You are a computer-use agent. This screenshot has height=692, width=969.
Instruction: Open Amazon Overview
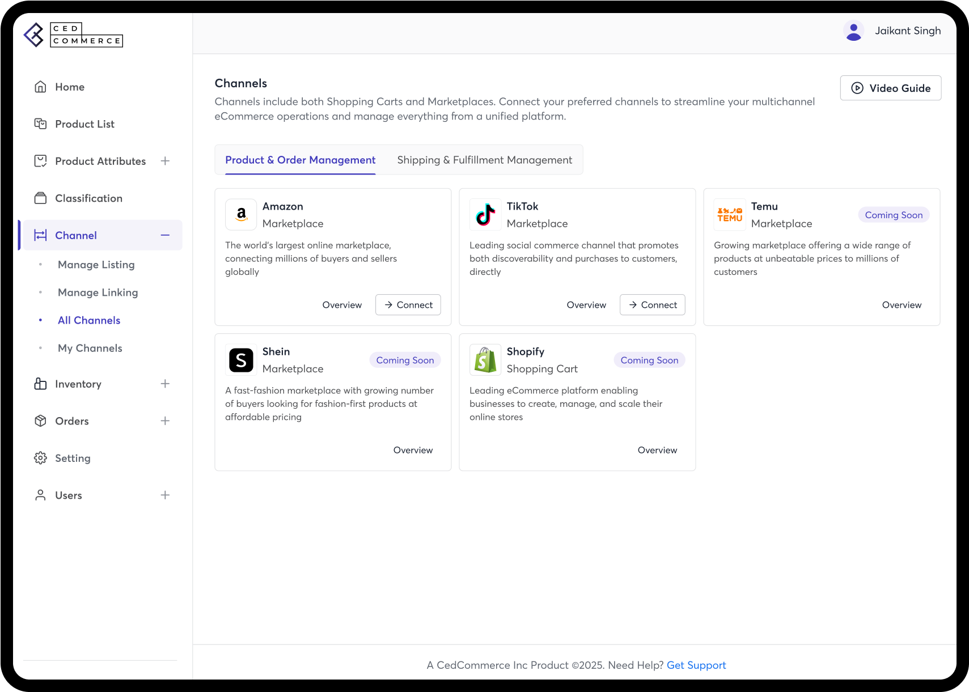point(342,305)
